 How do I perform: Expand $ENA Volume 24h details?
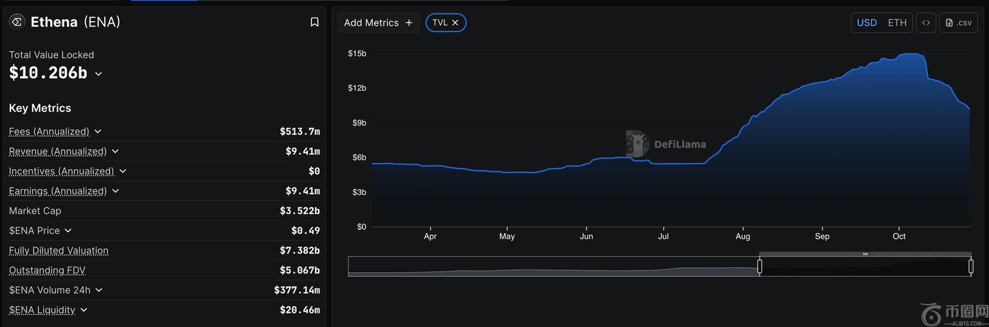99,290
